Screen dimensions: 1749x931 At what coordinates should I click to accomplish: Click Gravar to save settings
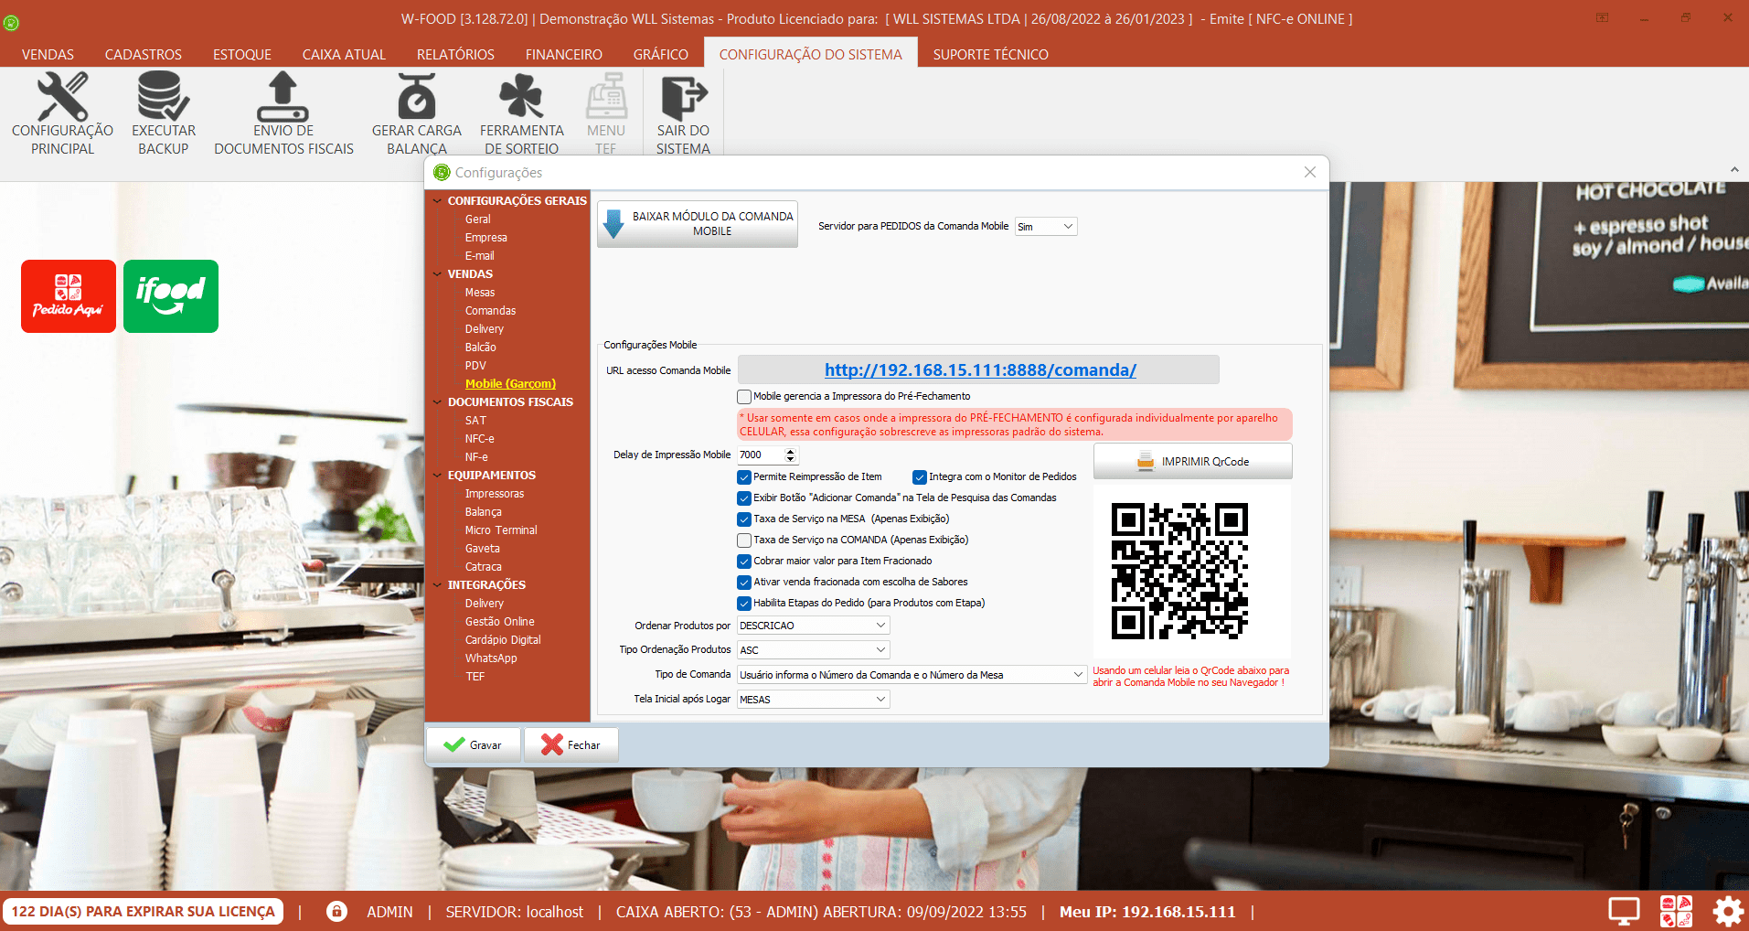pyautogui.click(x=473, y=745)
